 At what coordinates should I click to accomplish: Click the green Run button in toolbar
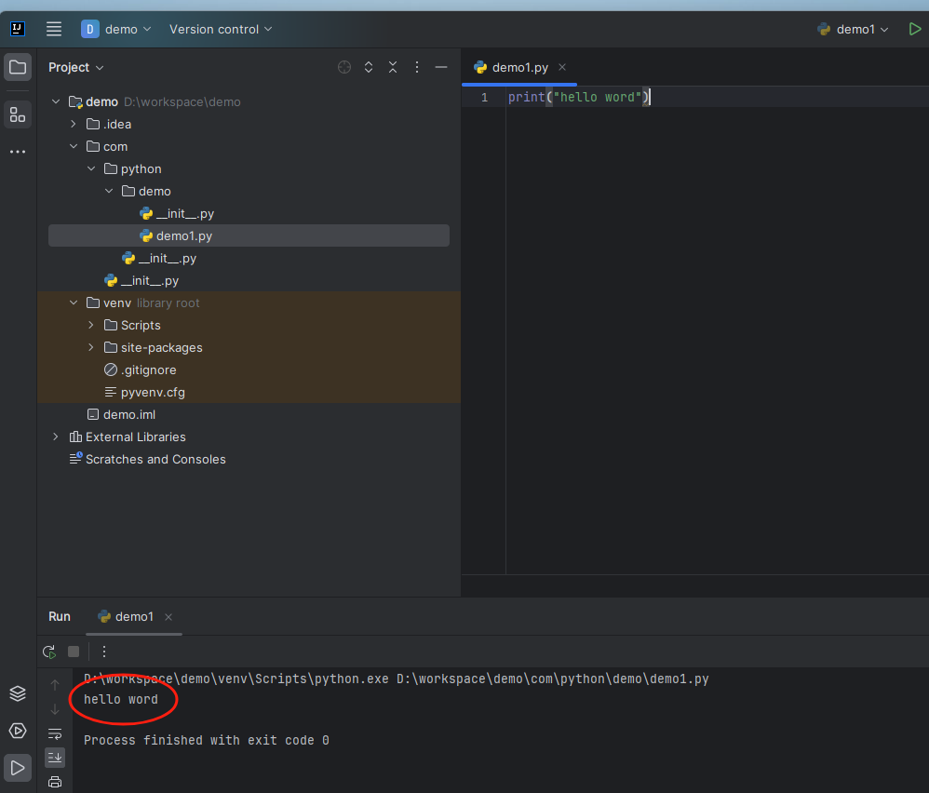(914, 29)
